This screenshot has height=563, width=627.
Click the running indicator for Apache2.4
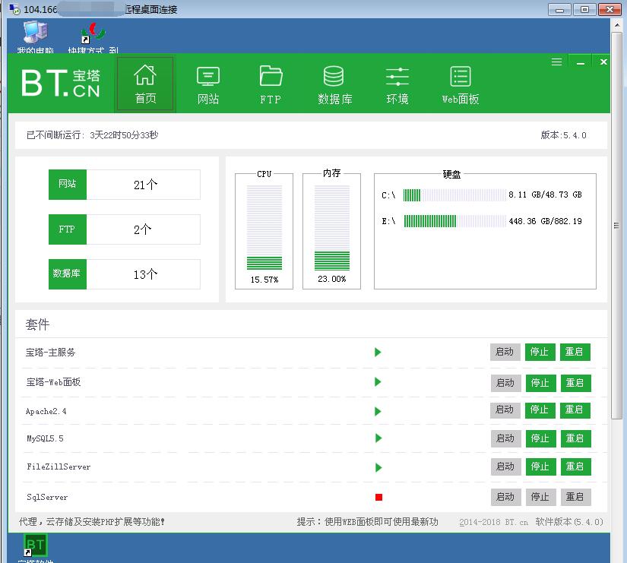pyautogui.click(x=378, y=412)
